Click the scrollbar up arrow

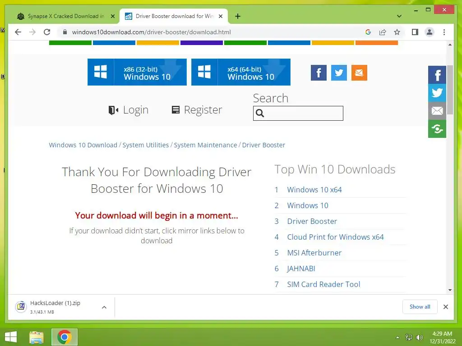click(450, 45)
